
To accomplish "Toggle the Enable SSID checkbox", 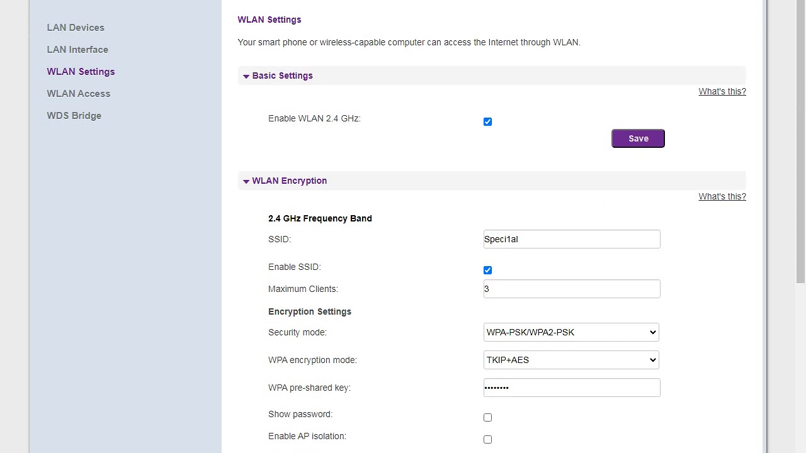I will tap(487, 270).
